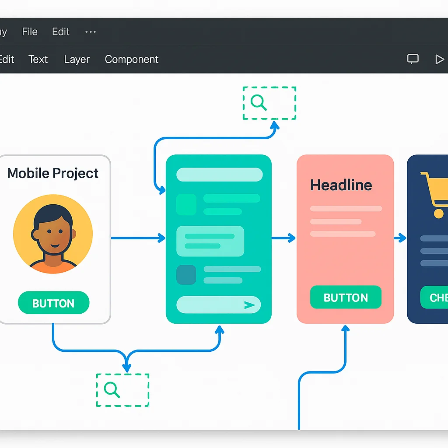Open the File menu
The image size is (448, 448).
click(29, 31)
